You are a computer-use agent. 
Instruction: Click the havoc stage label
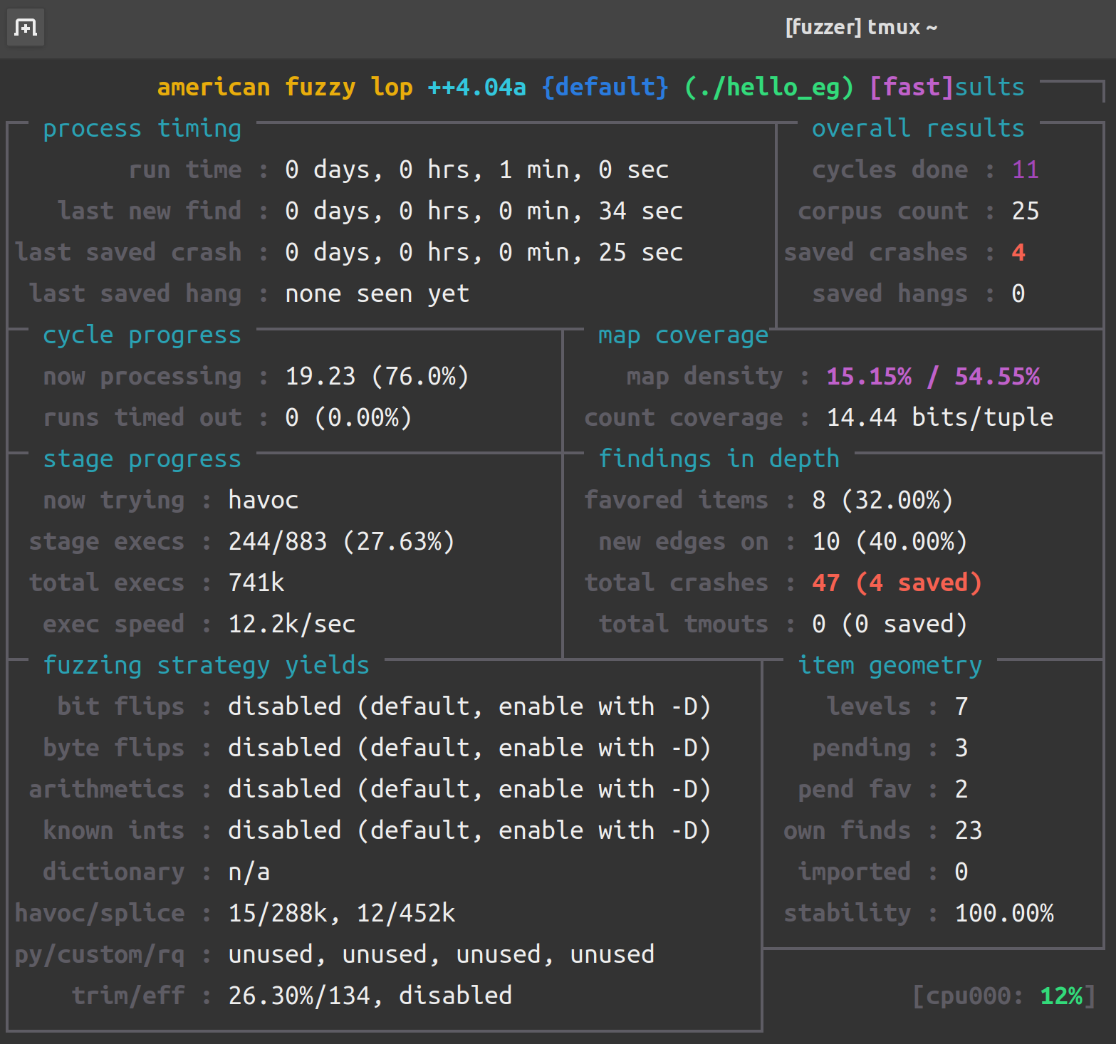click(x=263, y=499)
